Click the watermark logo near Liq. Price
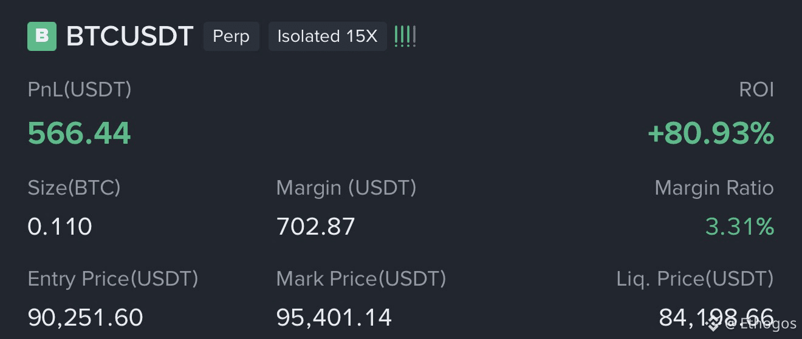Screen dimensions: 802x339 [713, 323]
